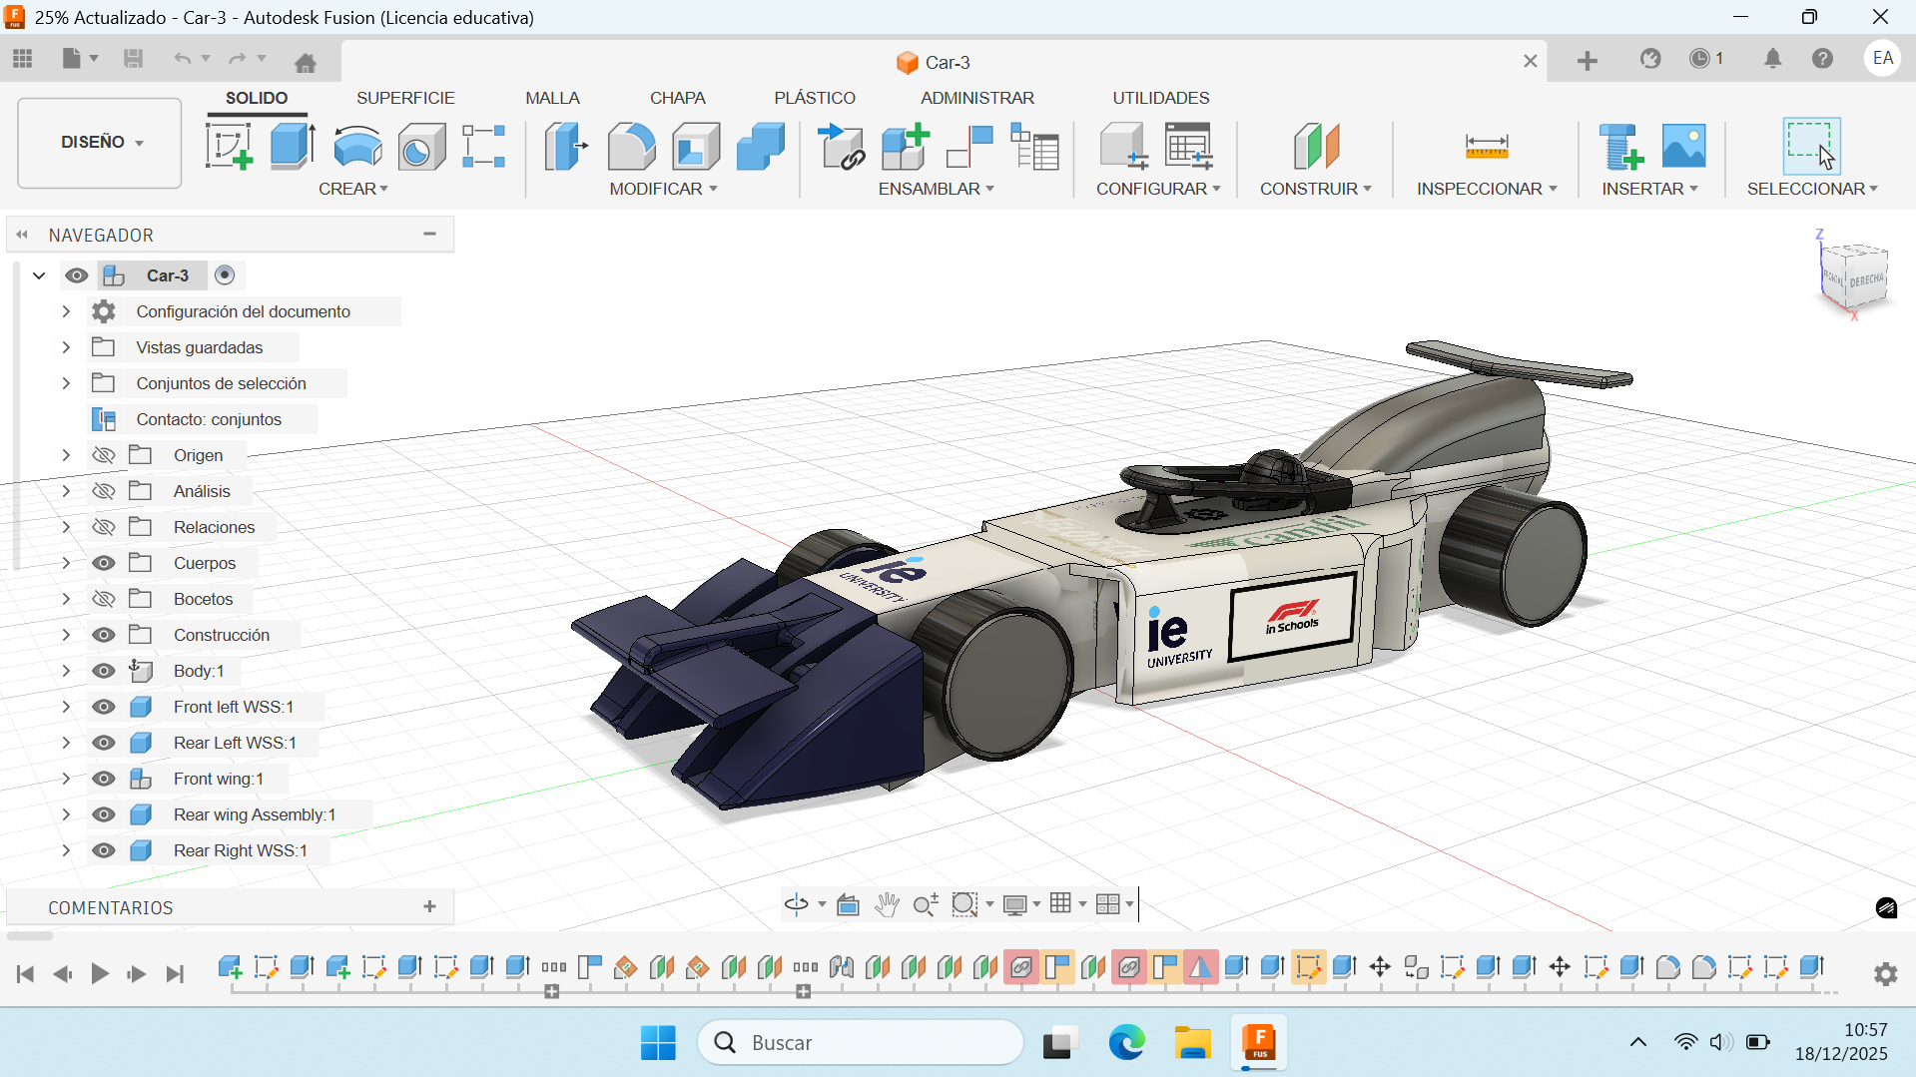Open the DISEÑO workspace dropdown
Screen dimensions: 1916x1077
pyautogui.click(x=100, y=143)
